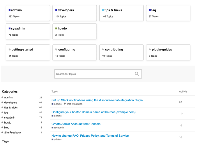Screen dimensions: 198x146
Task: Click the 11h activity time
Action: [181, 114]
